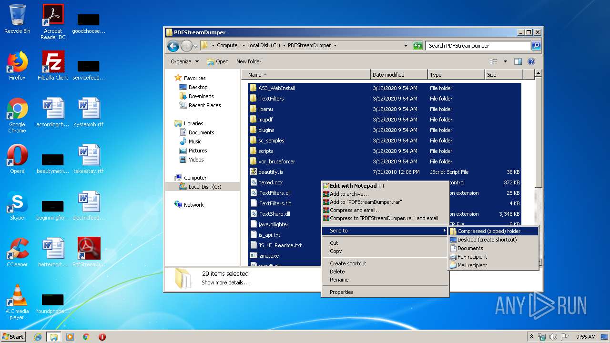Open the change view options dropdown arrow
Image resolution: width=610 pixels, height=343 pixels.
pos(505,61)
